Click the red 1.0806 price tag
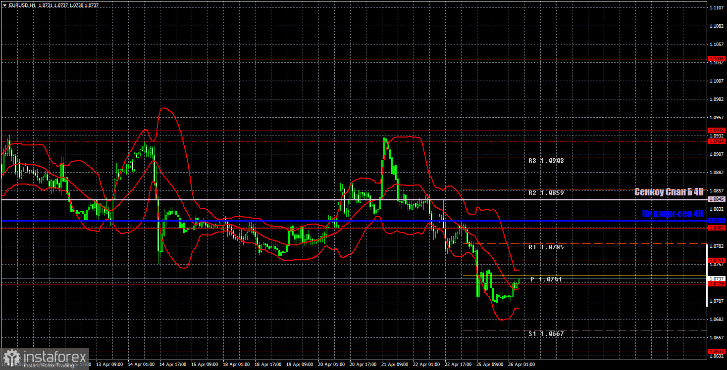727x370 pixels. tap(717, 228)
